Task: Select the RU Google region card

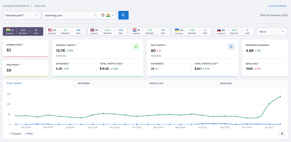Action: tap(234, 31)
